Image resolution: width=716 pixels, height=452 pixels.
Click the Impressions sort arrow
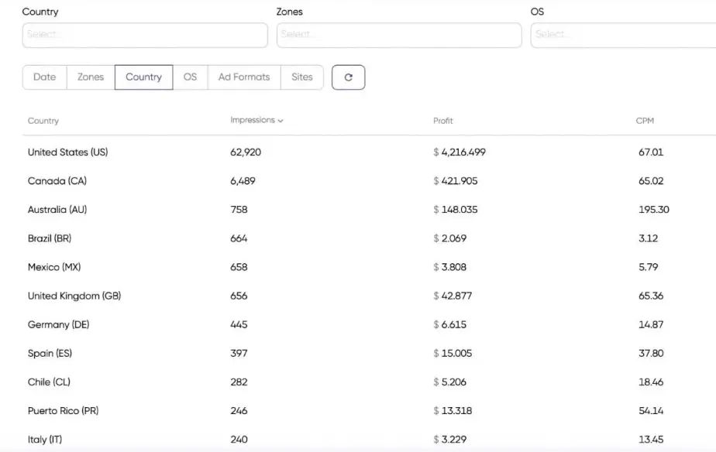[281, 121]
